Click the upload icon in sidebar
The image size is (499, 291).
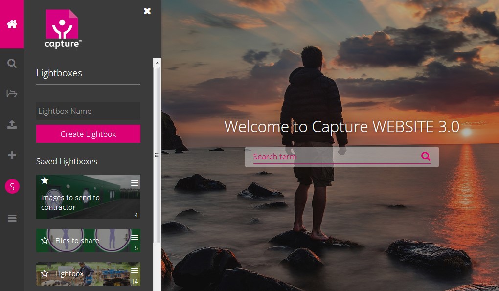click(x=12, y=125)
